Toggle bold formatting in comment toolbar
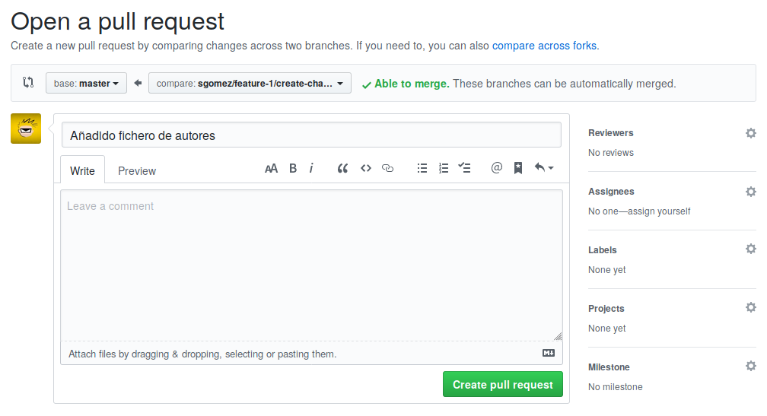The width and height of the screenshot is (767, 416). click(293, 169)
